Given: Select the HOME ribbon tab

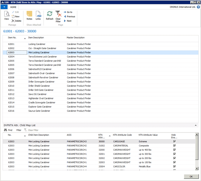Looking at the screenshot, I should pos(13,7).
